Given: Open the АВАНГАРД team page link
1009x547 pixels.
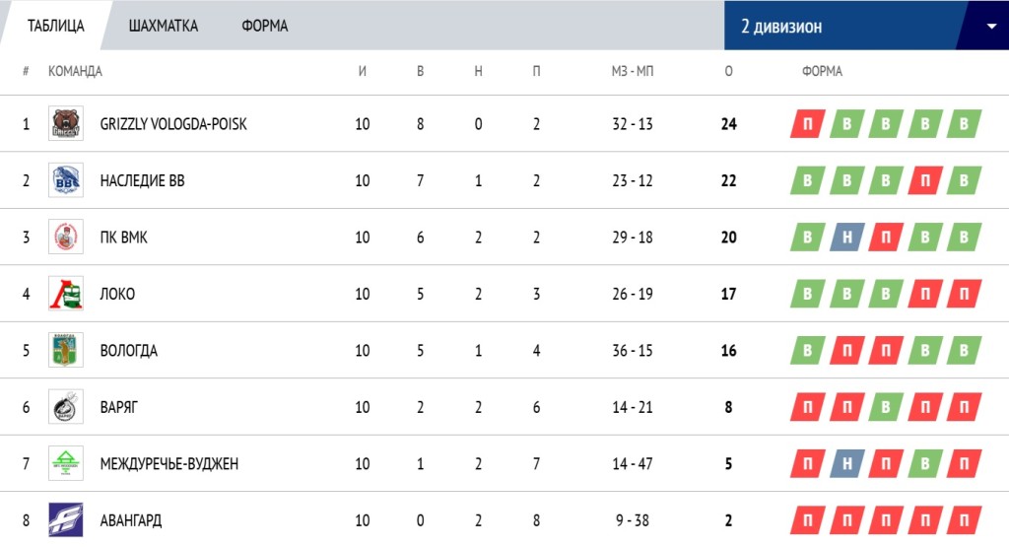Looking at the screenshot, I should 131,520.
